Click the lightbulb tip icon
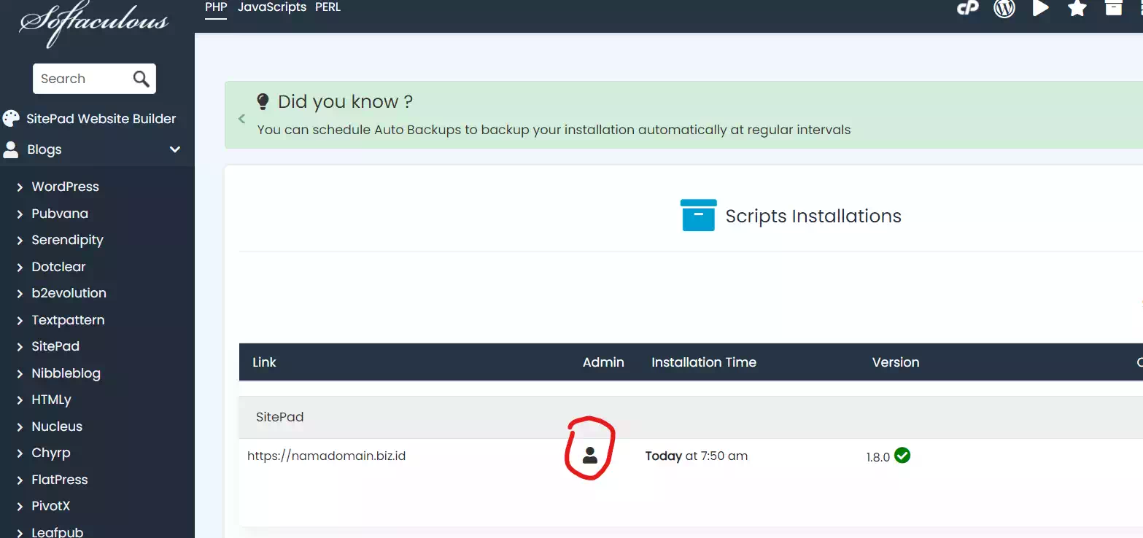The width and height of the screenshot is (1143, 538). 263,101
